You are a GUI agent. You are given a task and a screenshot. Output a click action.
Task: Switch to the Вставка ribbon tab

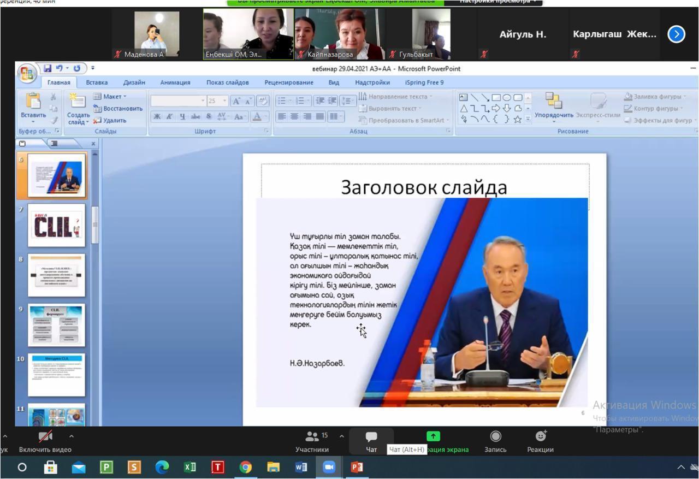click(97, 82)
